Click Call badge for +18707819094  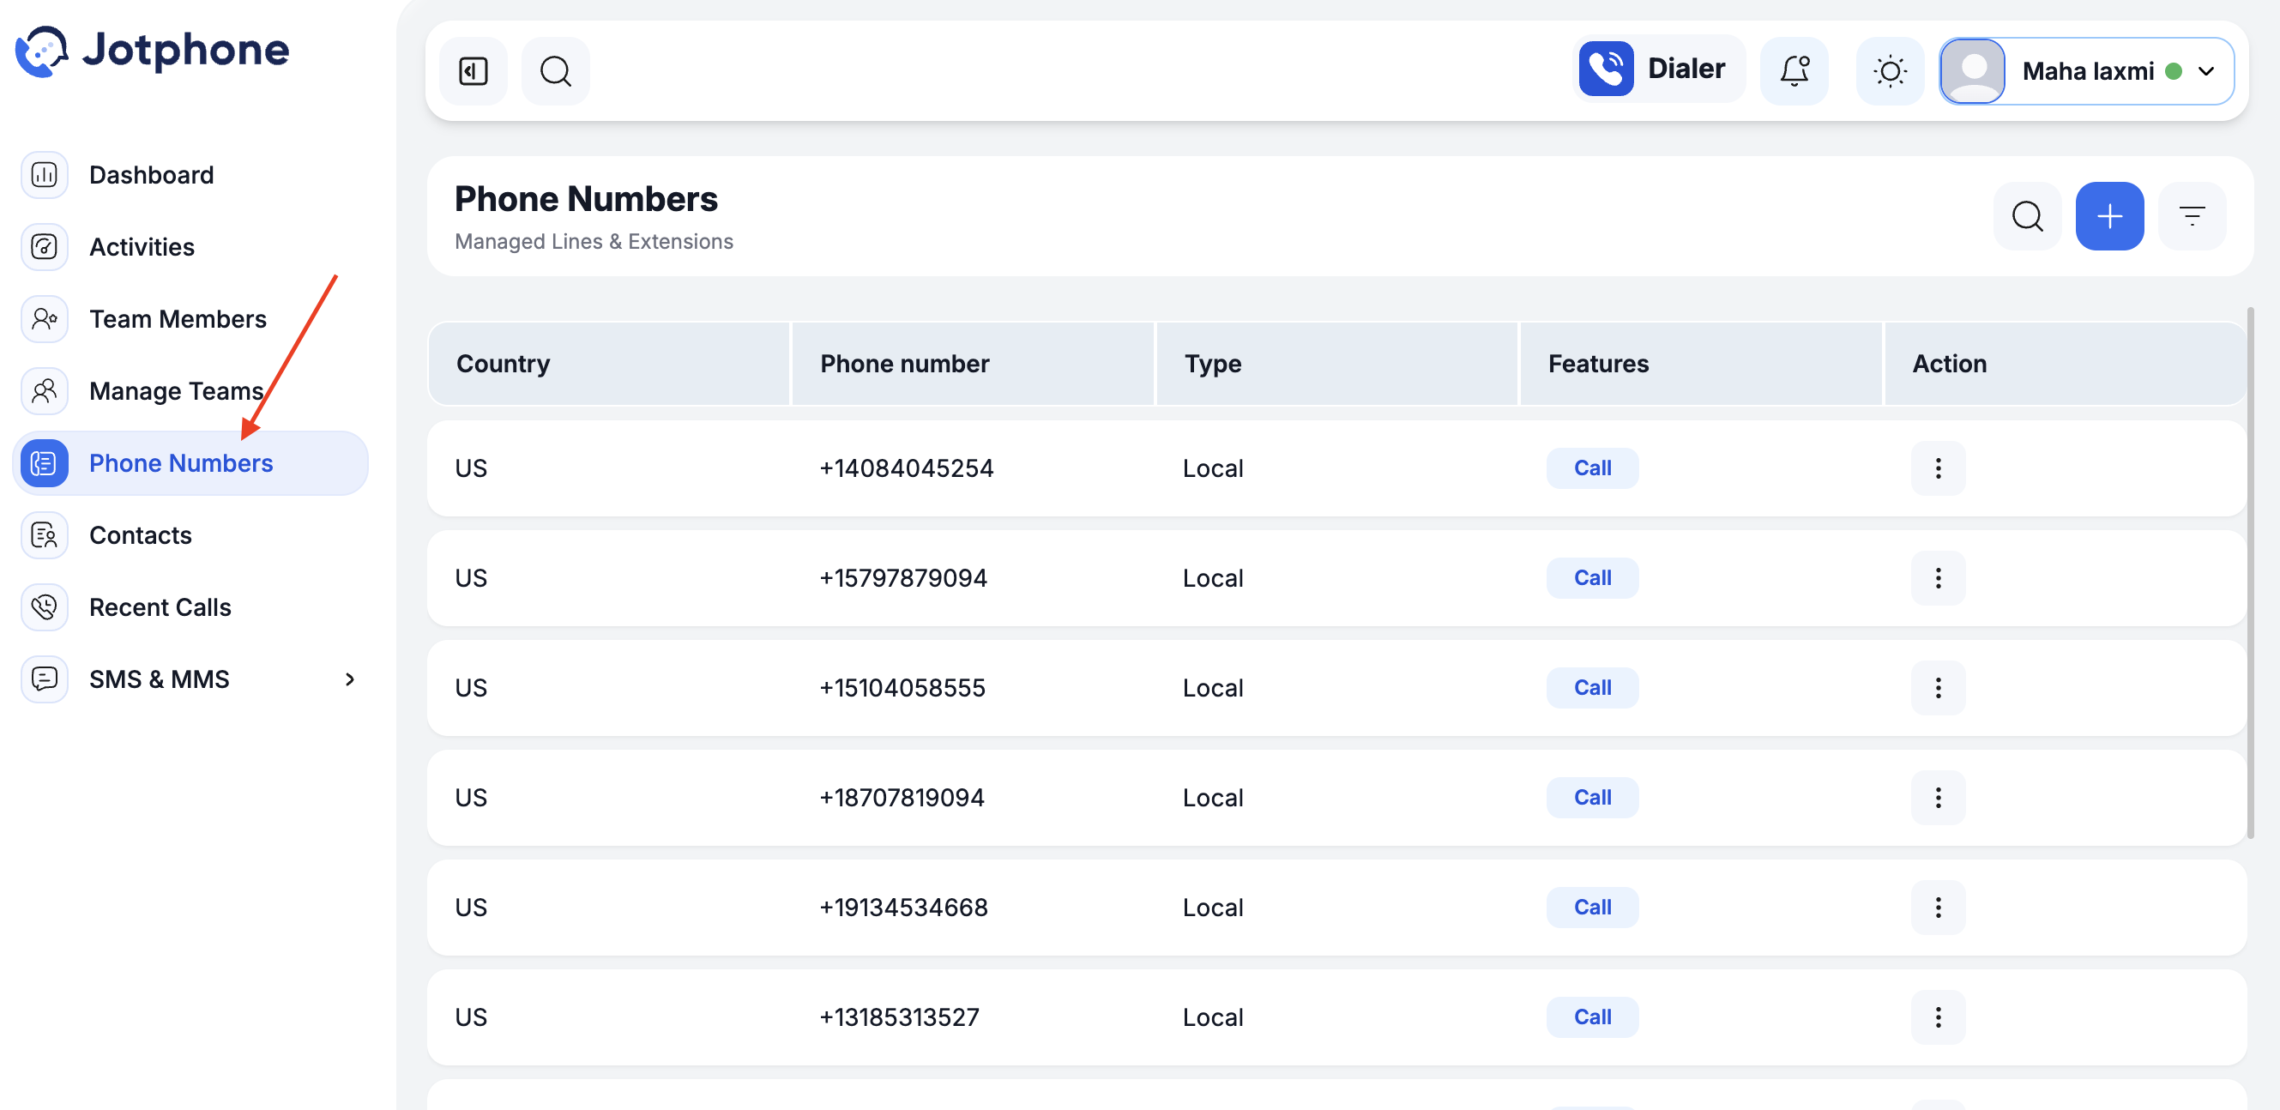click(x=1591, y=797)
